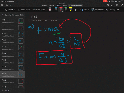Viewport: 124px width, 93px height.
Task: Open the Shapes tool
Action: pos(85,10)
